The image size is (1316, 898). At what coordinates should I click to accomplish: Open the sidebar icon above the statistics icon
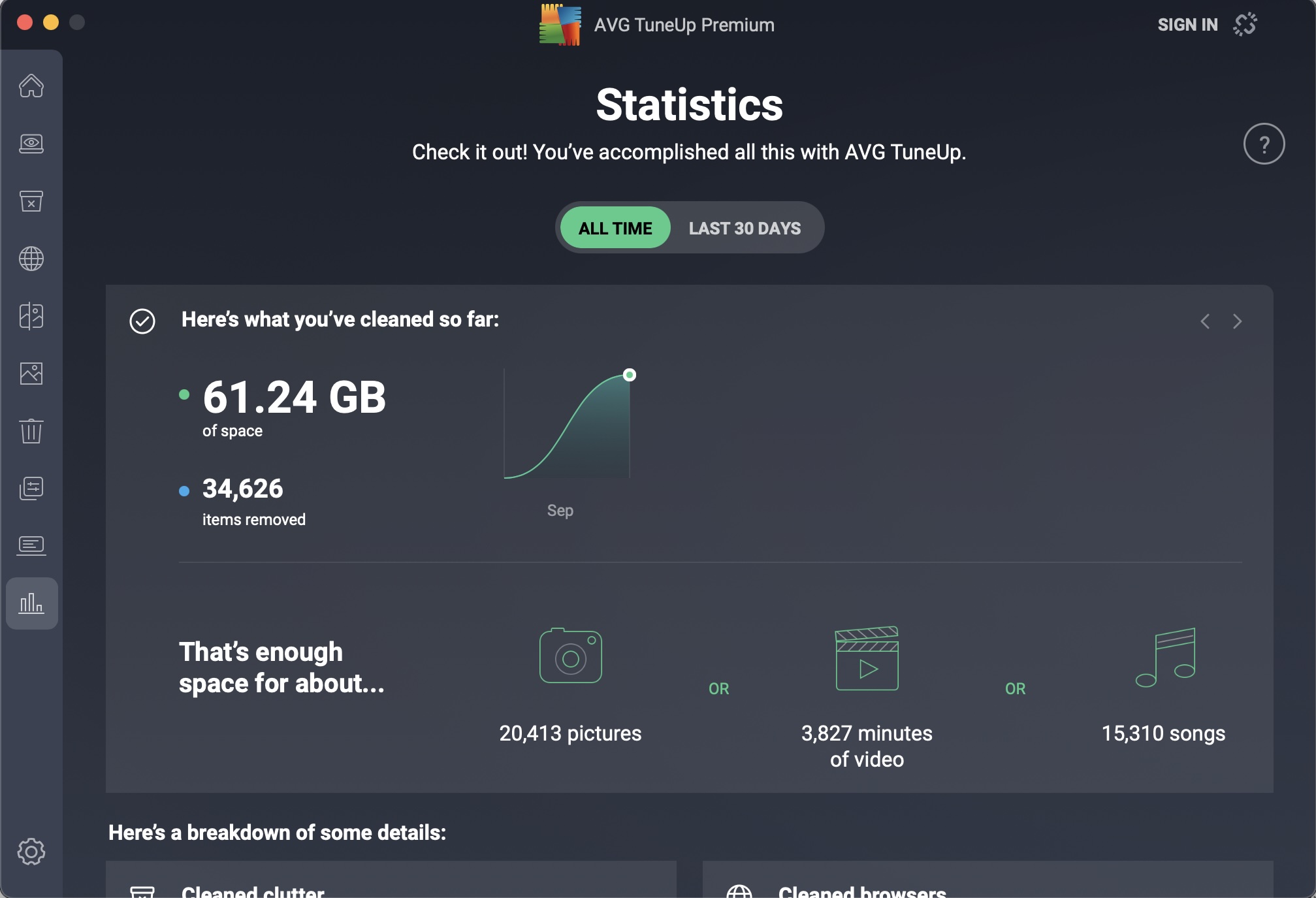coord(31,546)
